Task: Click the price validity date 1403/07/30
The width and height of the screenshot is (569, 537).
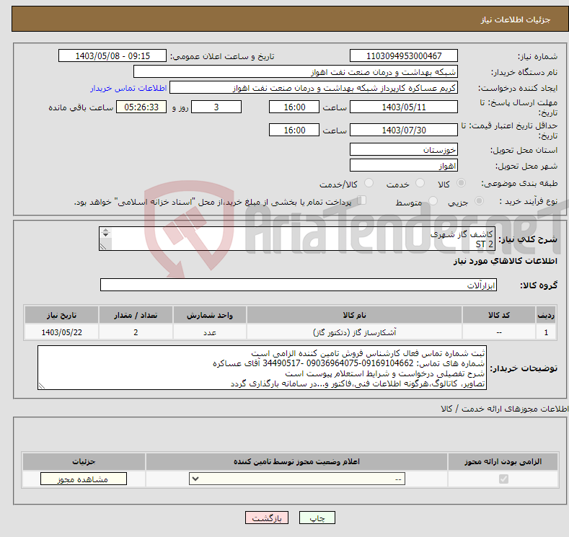Action: (404, 130)
